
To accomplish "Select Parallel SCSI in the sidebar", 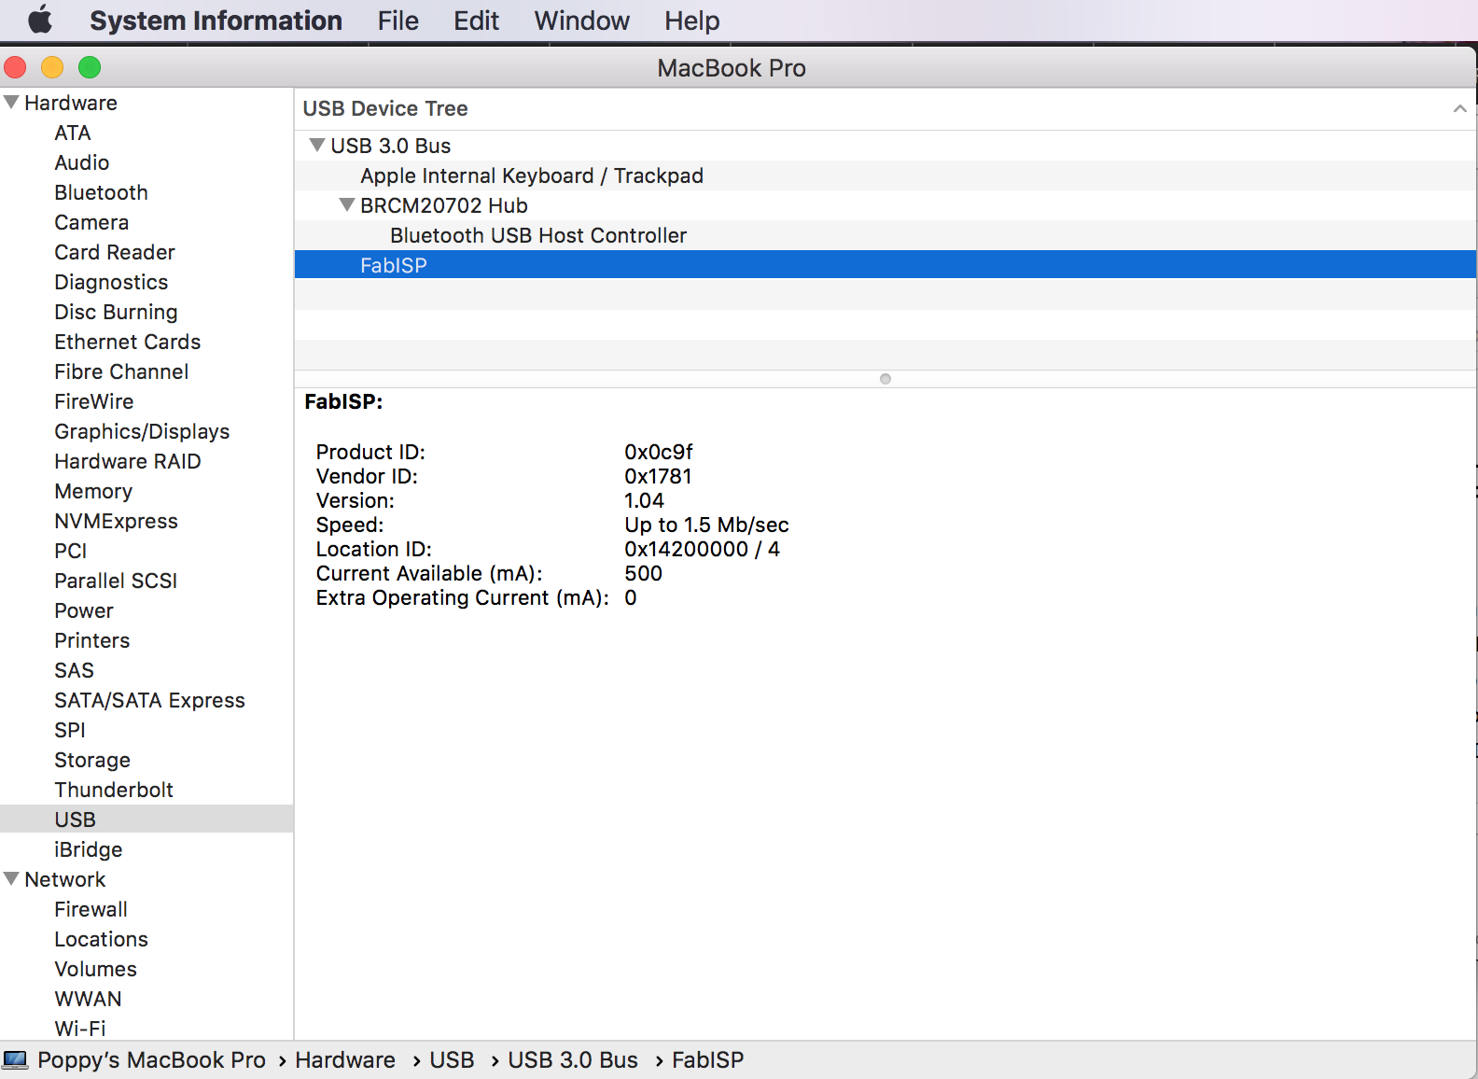I will click(x=116, y=581).
